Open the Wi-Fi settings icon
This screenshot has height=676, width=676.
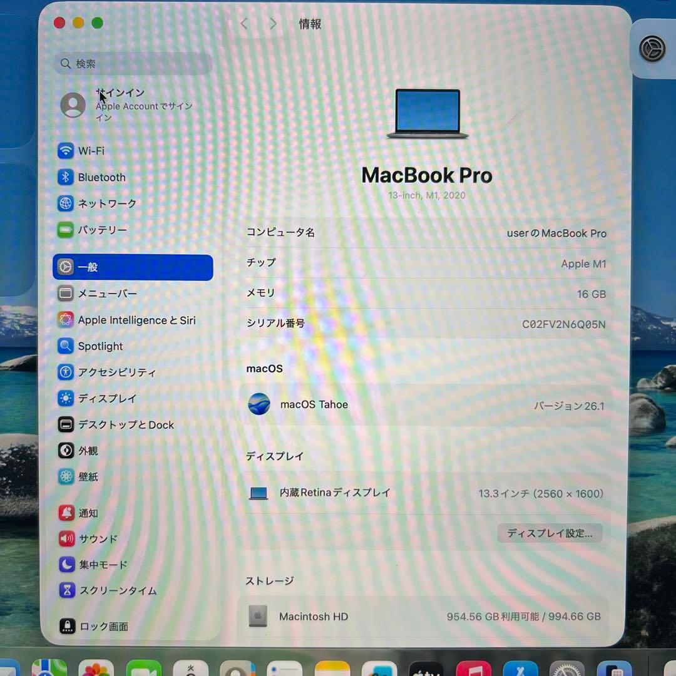pyautogui.click(x=66, y=151)
